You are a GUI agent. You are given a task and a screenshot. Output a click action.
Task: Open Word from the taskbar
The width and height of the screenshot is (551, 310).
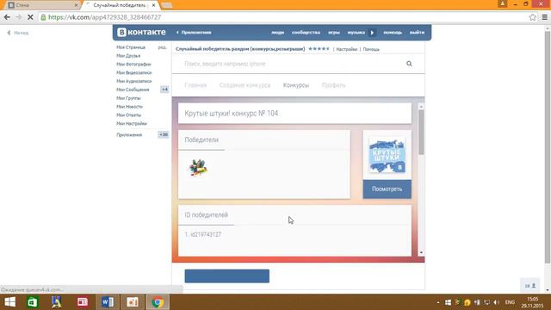pyautogui.click(x=108, y=302)
